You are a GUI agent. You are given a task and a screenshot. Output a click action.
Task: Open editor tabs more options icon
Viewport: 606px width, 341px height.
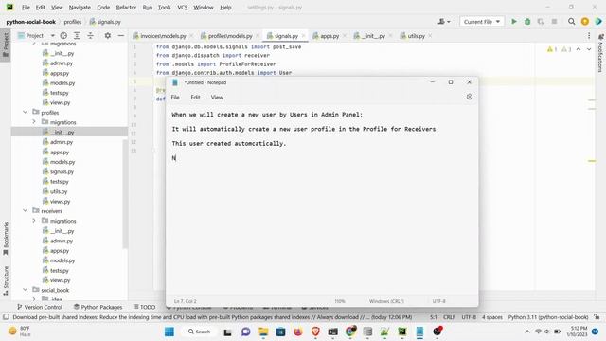coord(589,36)
